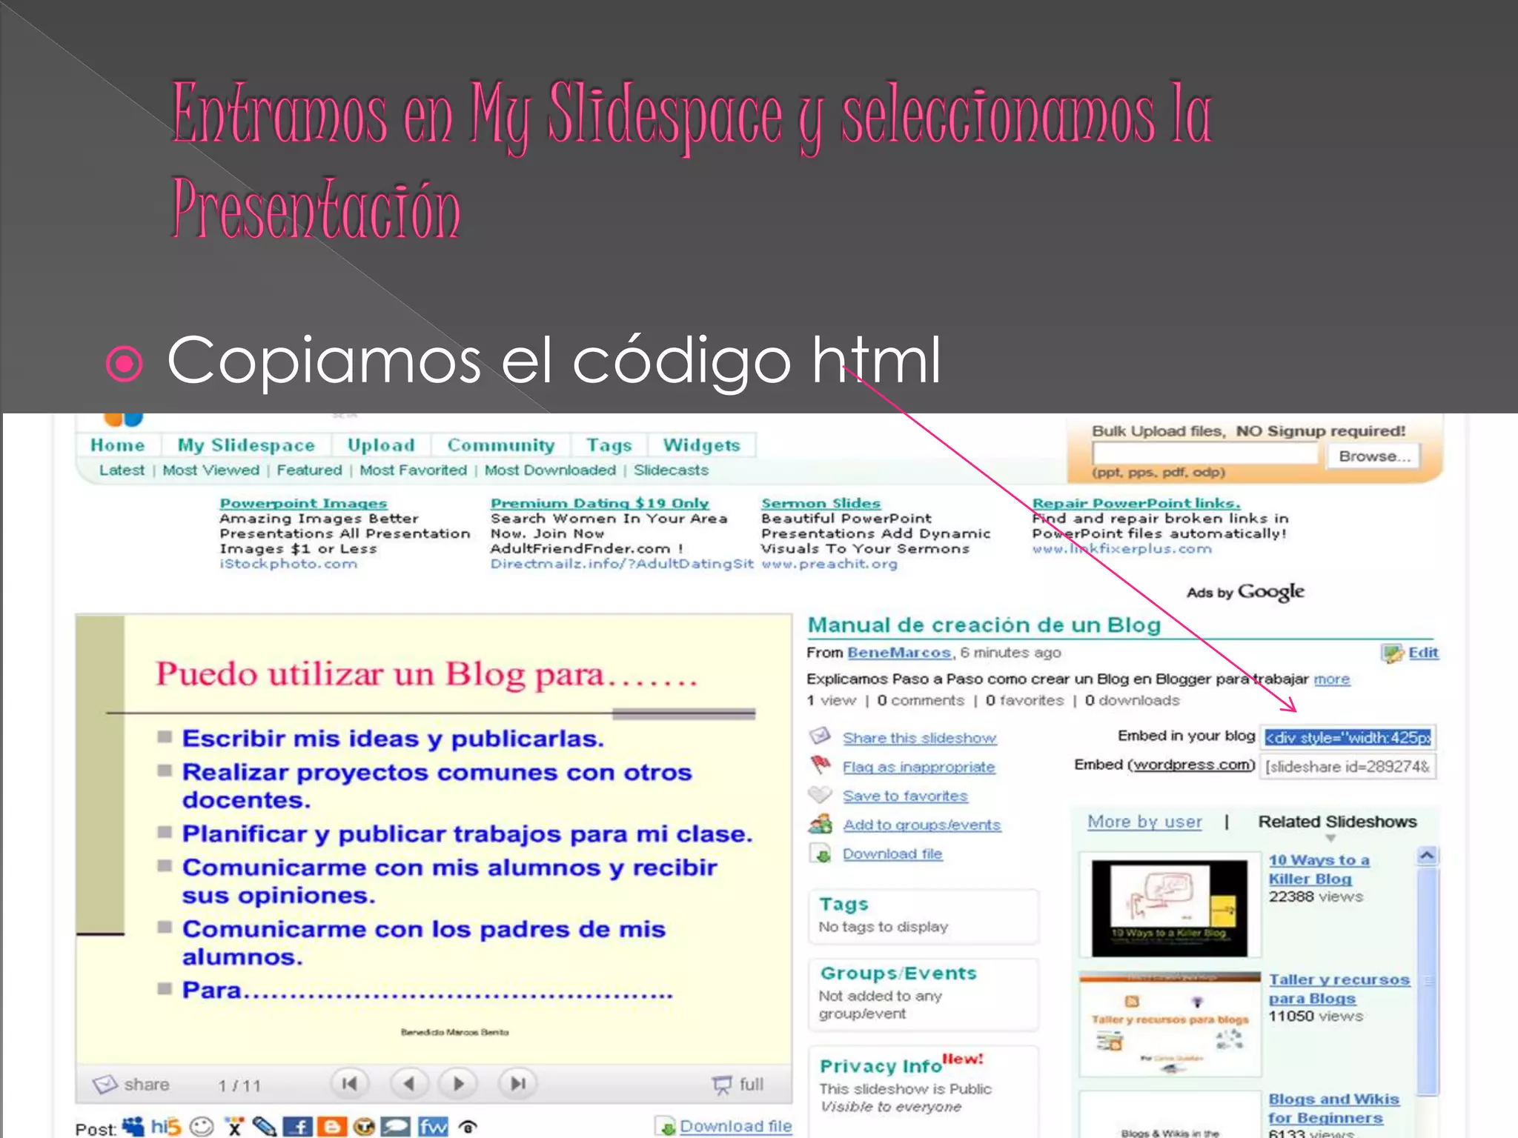1518x1138 pixels.
Task: Open Blogs and Wikis for Beginners link
Action: 1333,1108
